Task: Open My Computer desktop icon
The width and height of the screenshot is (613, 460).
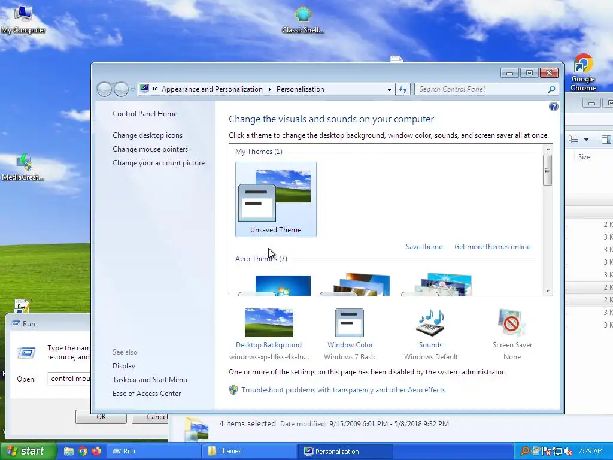Action: coord(23,19)
